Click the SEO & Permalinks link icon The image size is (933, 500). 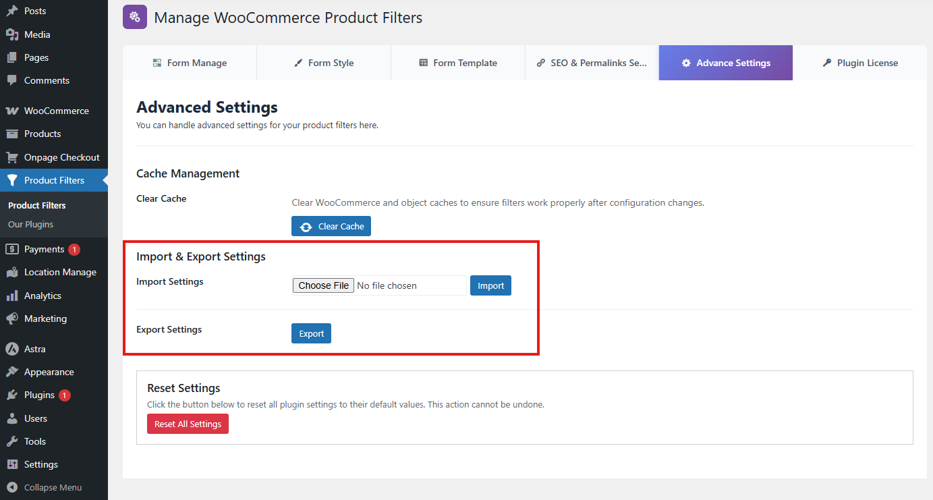pos(541,63)
